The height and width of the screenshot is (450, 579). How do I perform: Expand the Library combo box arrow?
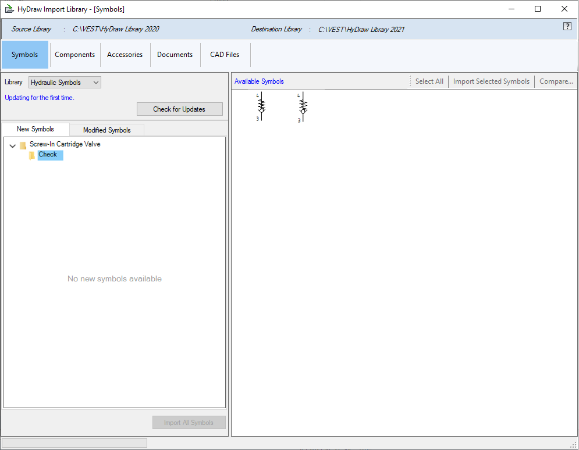coord(95,82)
